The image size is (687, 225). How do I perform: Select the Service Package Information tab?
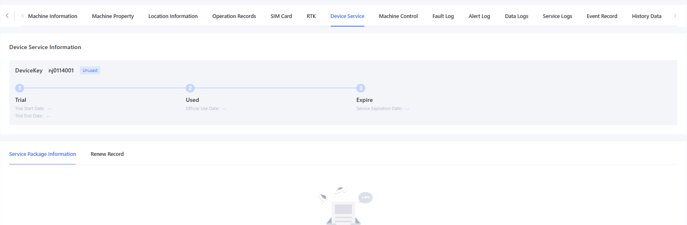[x=43, y=154]
